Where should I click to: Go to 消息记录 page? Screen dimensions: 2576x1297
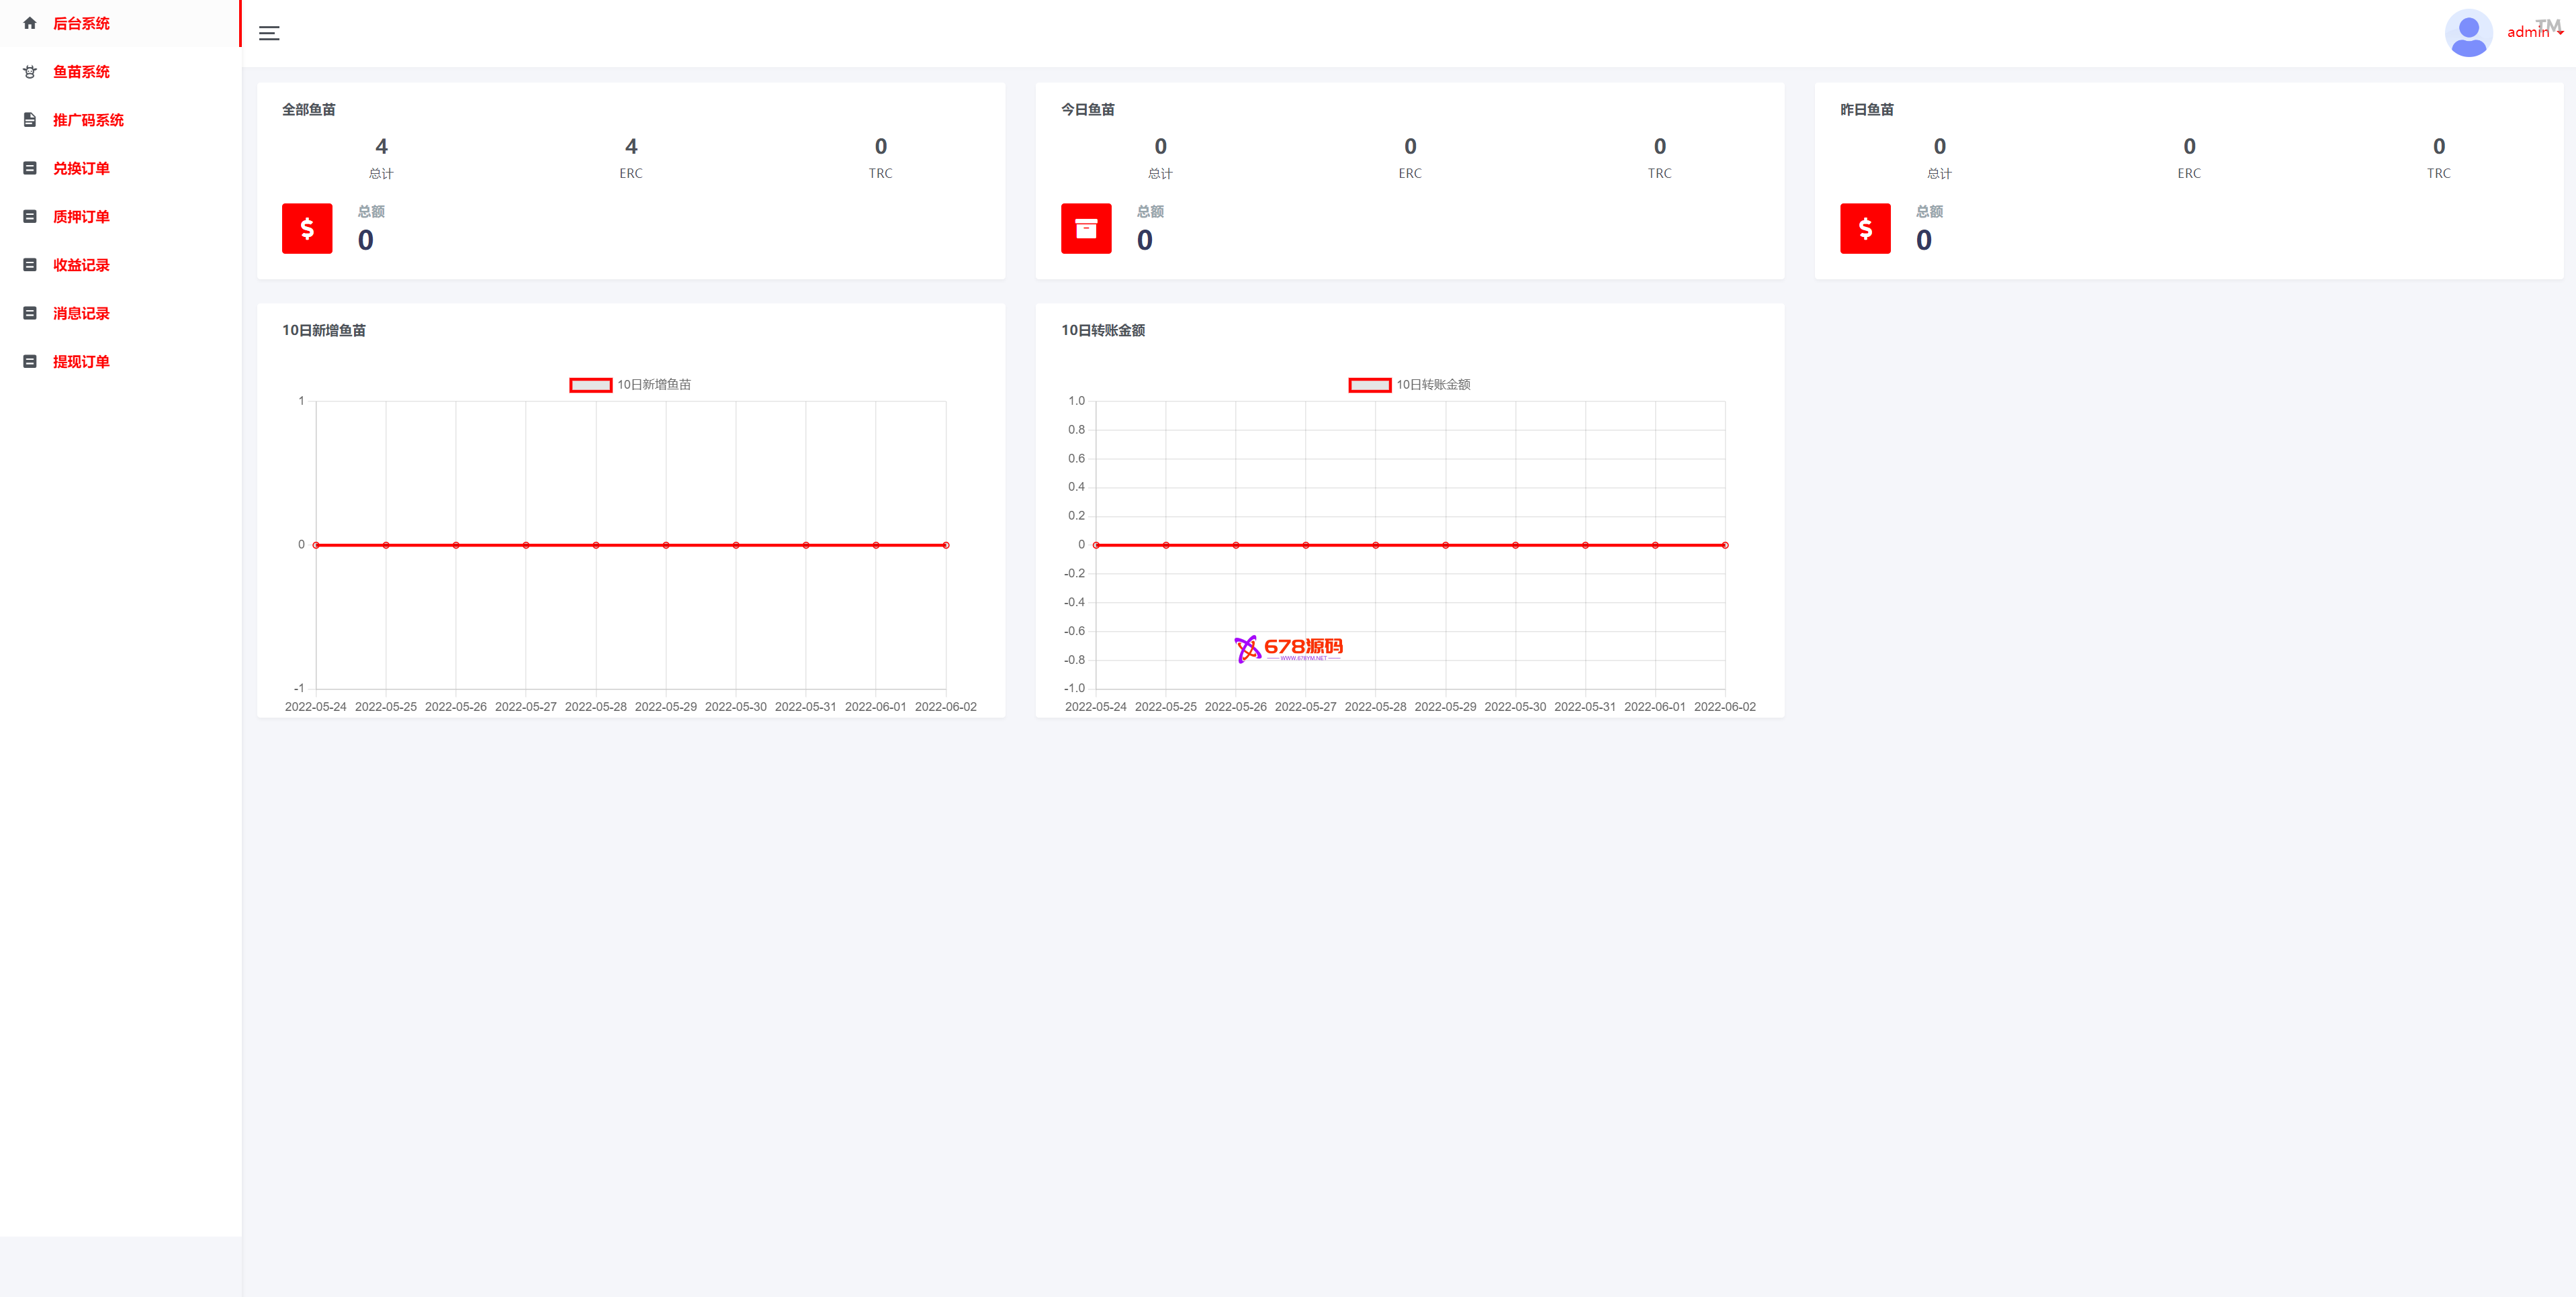click(x=81, y=314)
